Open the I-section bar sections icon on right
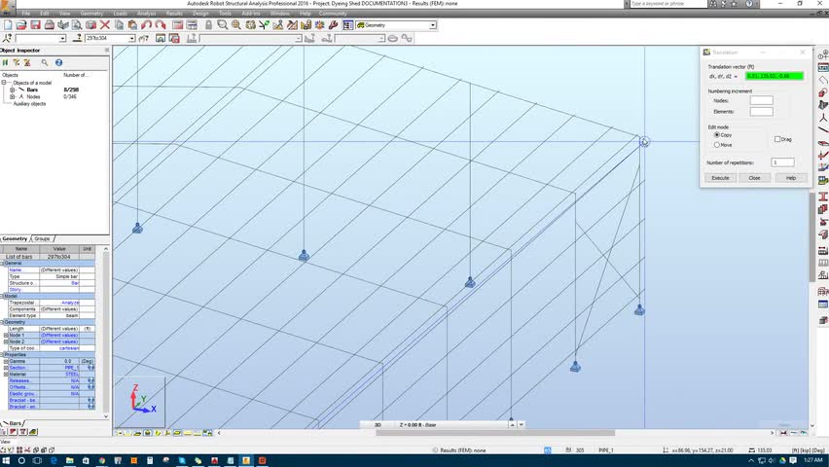829x467 pixels. coord(822,197)
